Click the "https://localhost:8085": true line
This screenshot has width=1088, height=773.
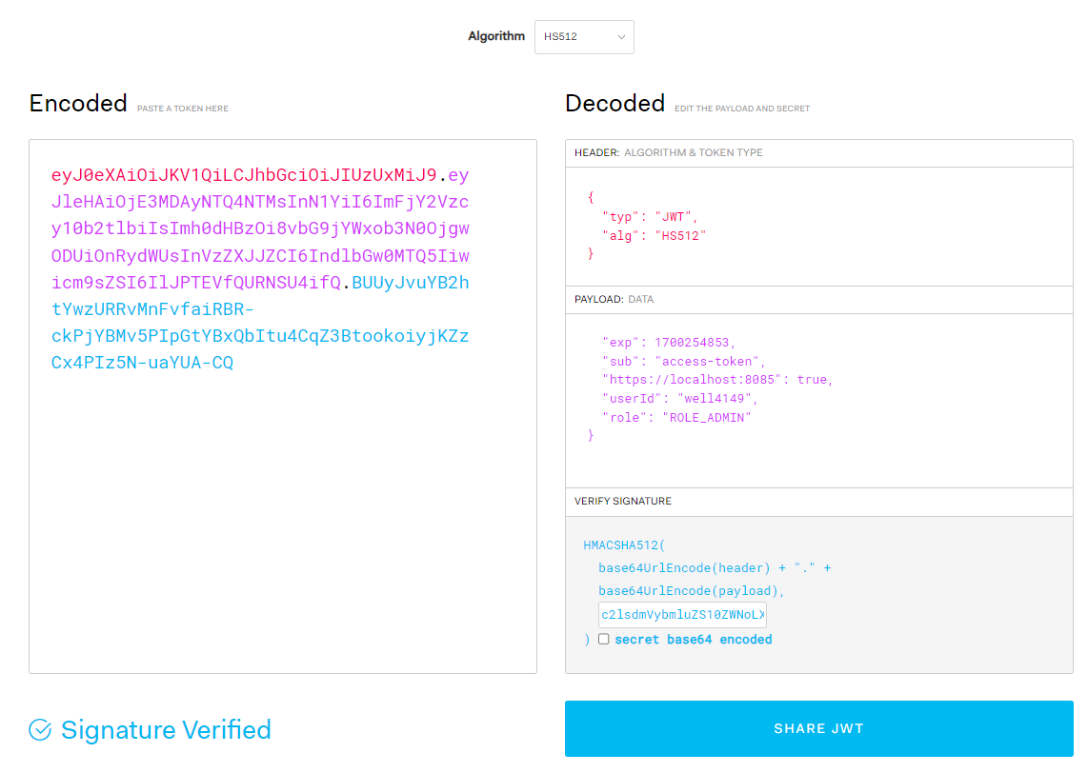[717, 380]
